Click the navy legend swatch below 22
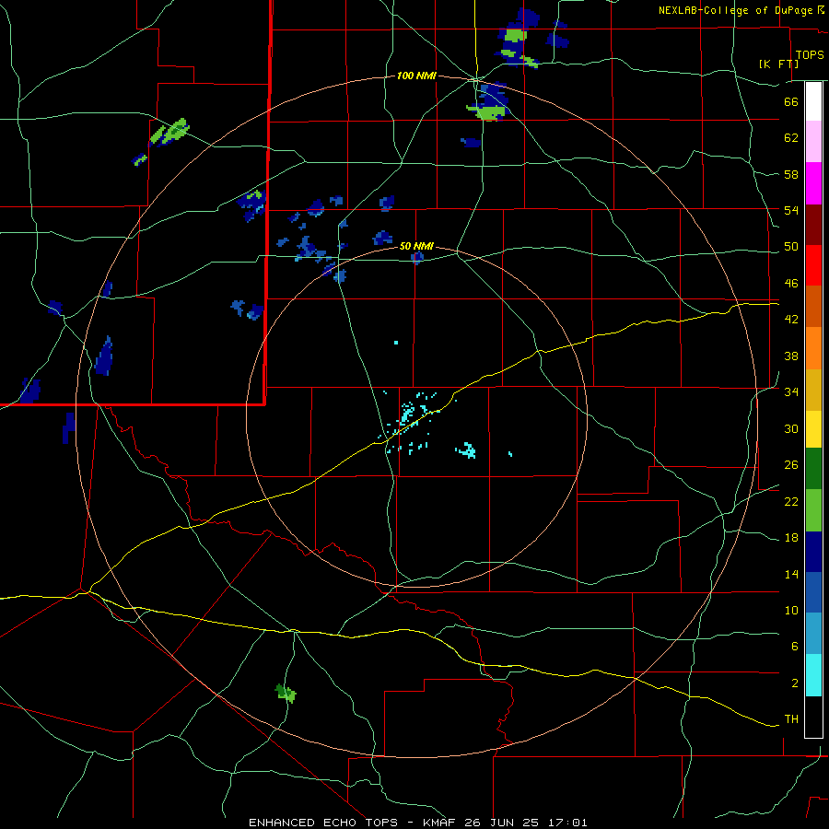The image size is (829, 829). (813, 552)
